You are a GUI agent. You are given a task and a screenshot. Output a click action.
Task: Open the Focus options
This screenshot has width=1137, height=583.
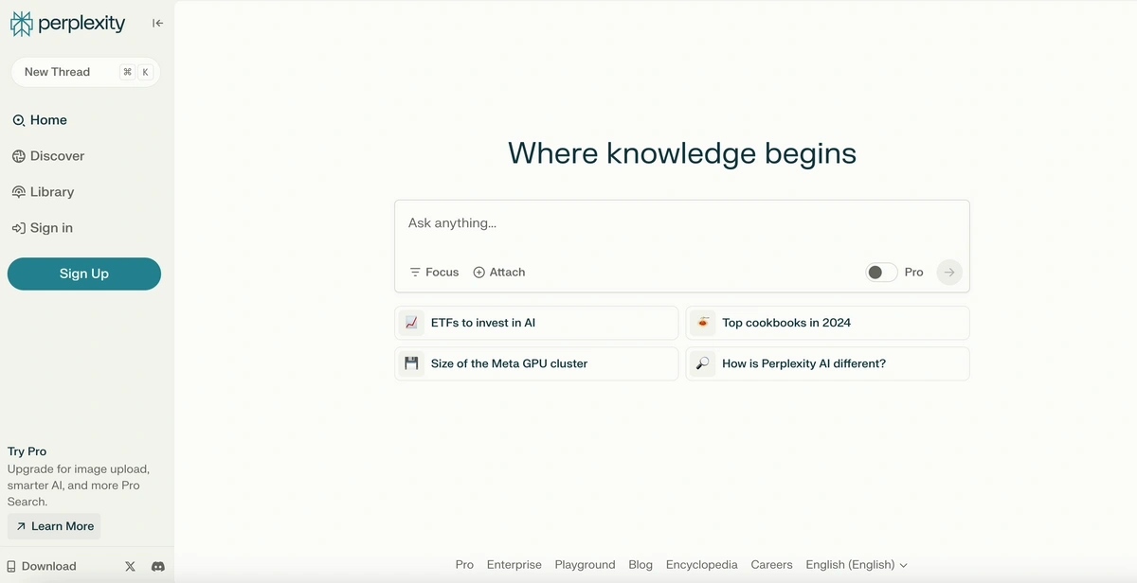pos(434,273)
